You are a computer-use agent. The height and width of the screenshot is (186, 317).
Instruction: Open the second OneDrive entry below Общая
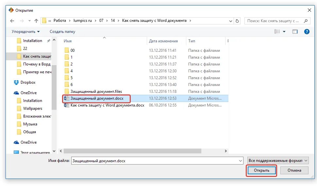(25, 142)
